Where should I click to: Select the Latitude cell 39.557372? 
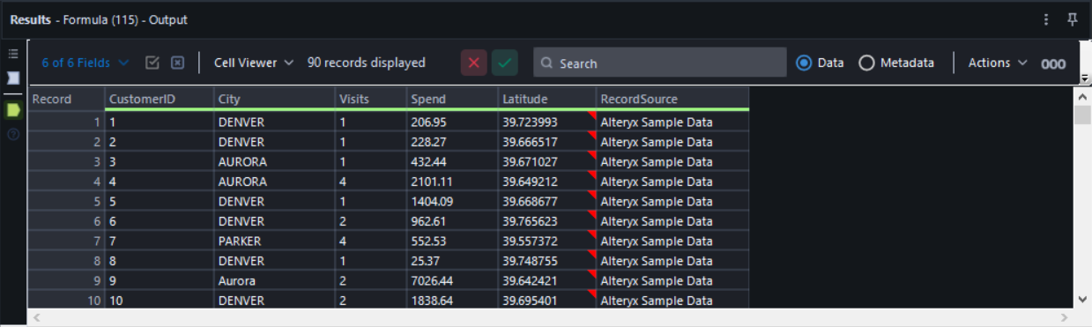point(547,242)
